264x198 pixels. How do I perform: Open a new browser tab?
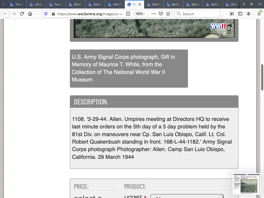click(252, 4)
